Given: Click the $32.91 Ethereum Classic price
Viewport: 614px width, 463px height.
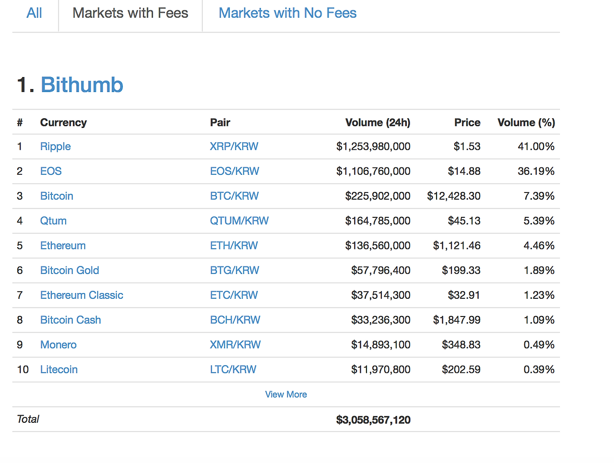Looking at the screenshot, I should [464, 295].
